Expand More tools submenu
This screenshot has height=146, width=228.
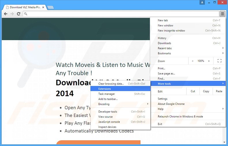tap(188, 84)
